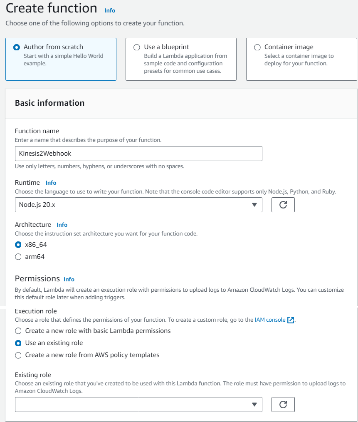Open the Info link next to Permissions heading
The height and width of the screenshot is (422, 358).
69,279
